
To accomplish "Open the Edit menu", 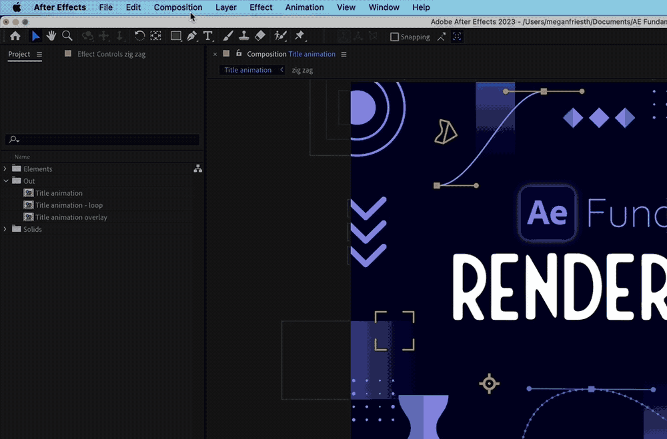I will (x=133, y=7).
